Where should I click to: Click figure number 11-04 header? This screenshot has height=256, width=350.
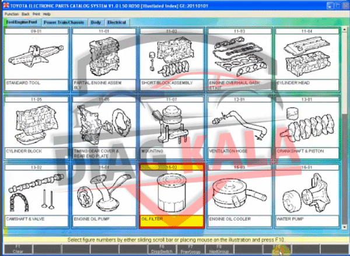click(307, 31)
